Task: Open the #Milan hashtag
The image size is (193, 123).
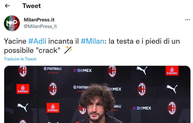Action: click(92, 41)
